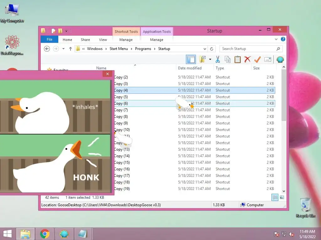Open the recent locations dropdown arrow
This screenshot has height=240, width=321.
pos(63,49)
